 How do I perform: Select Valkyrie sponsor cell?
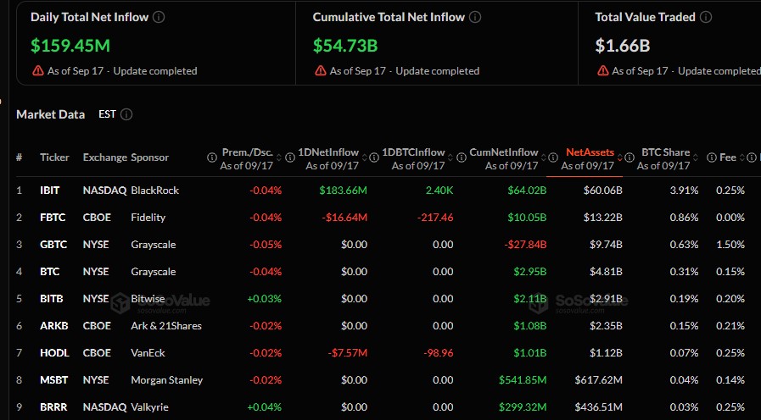pos(149,407)
